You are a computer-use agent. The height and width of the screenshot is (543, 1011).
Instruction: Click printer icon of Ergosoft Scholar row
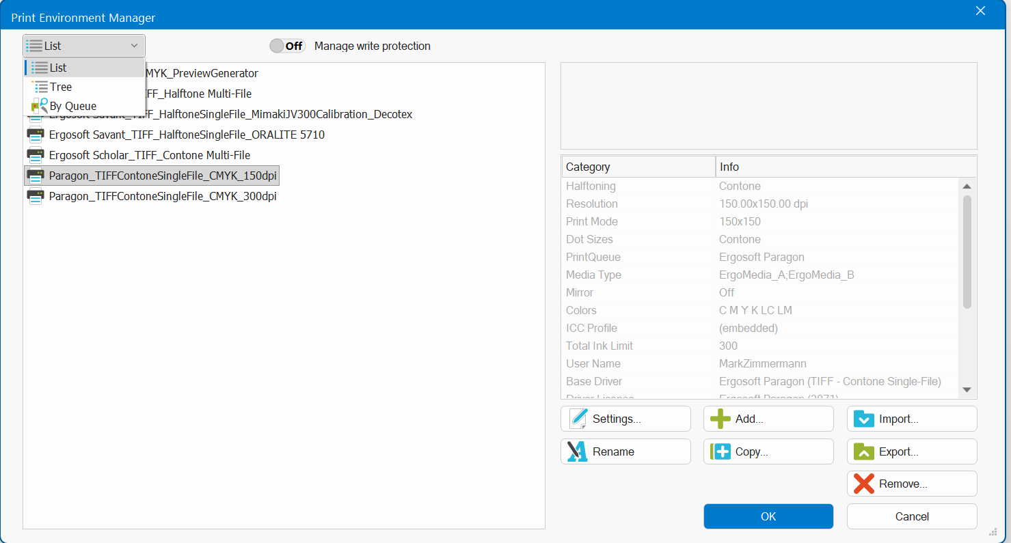coord(36,155)
